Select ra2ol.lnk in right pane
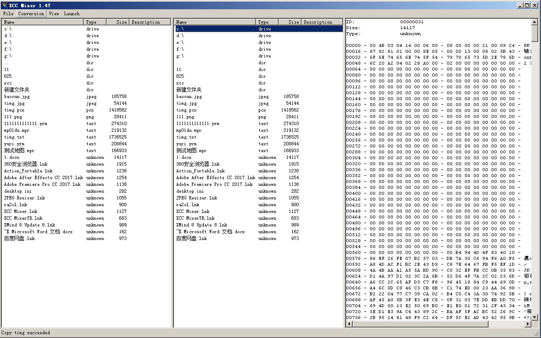541x338 pixels. 188,204
